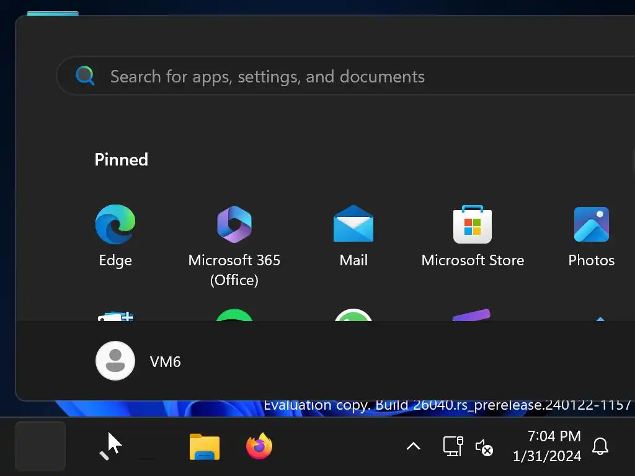Viewport: 635px width, 476px height.
Task: Launch Microsoft 365 (Office) from Pinned
Action: [234, 245]
